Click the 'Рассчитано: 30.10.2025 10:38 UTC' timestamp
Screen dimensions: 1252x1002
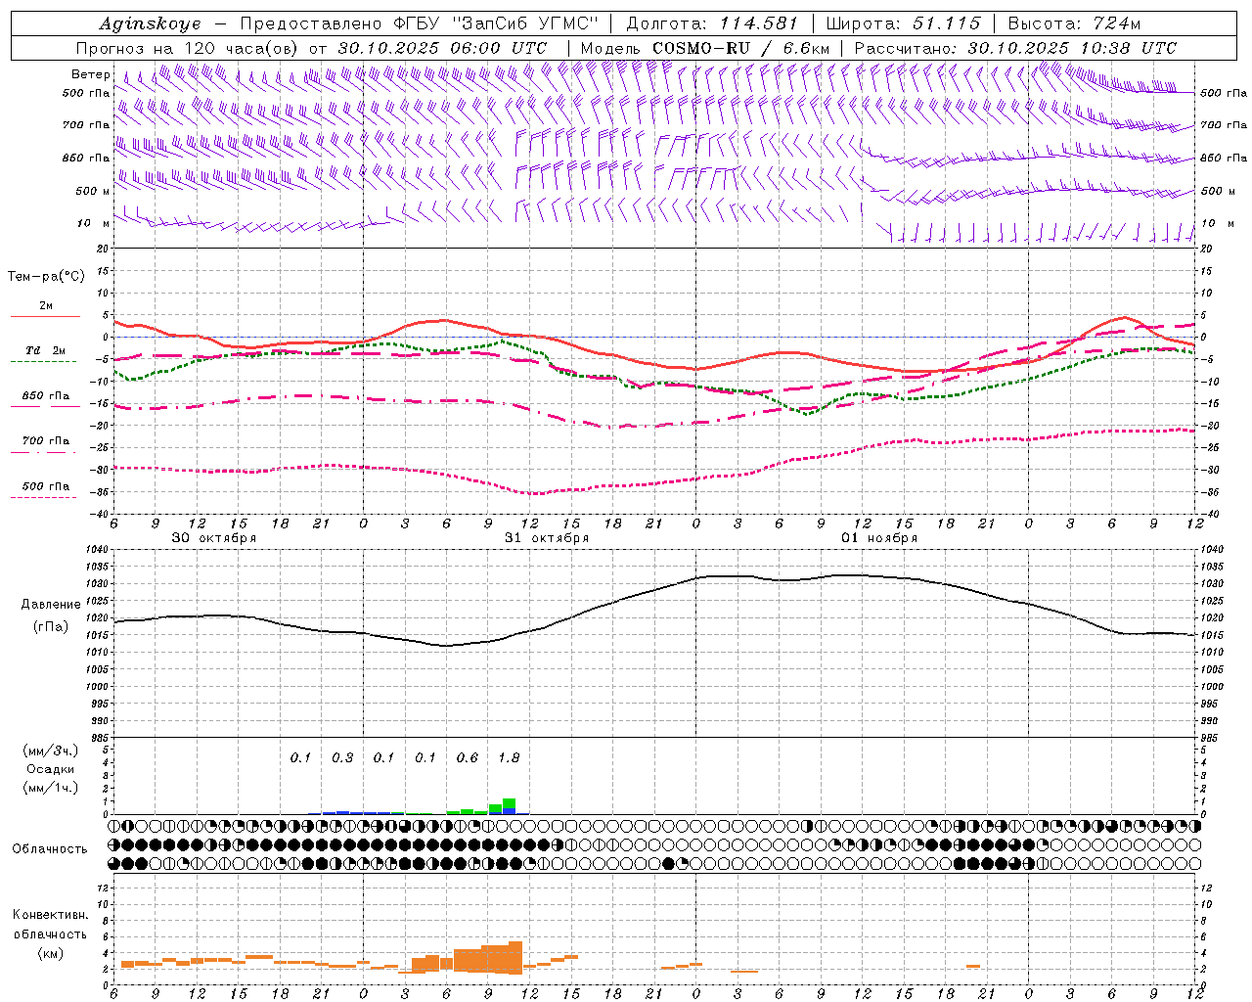1015,48
